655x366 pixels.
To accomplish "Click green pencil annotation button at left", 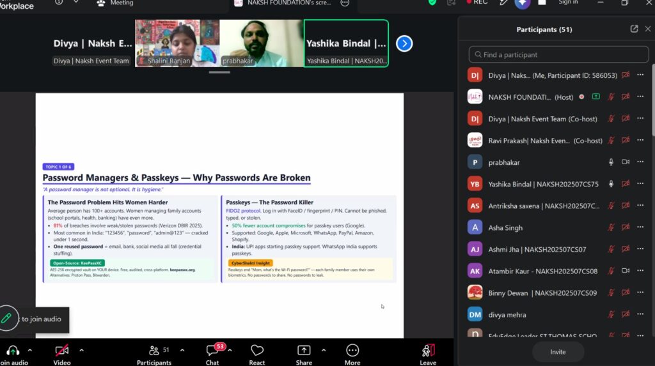I will [x=7, y=319].
